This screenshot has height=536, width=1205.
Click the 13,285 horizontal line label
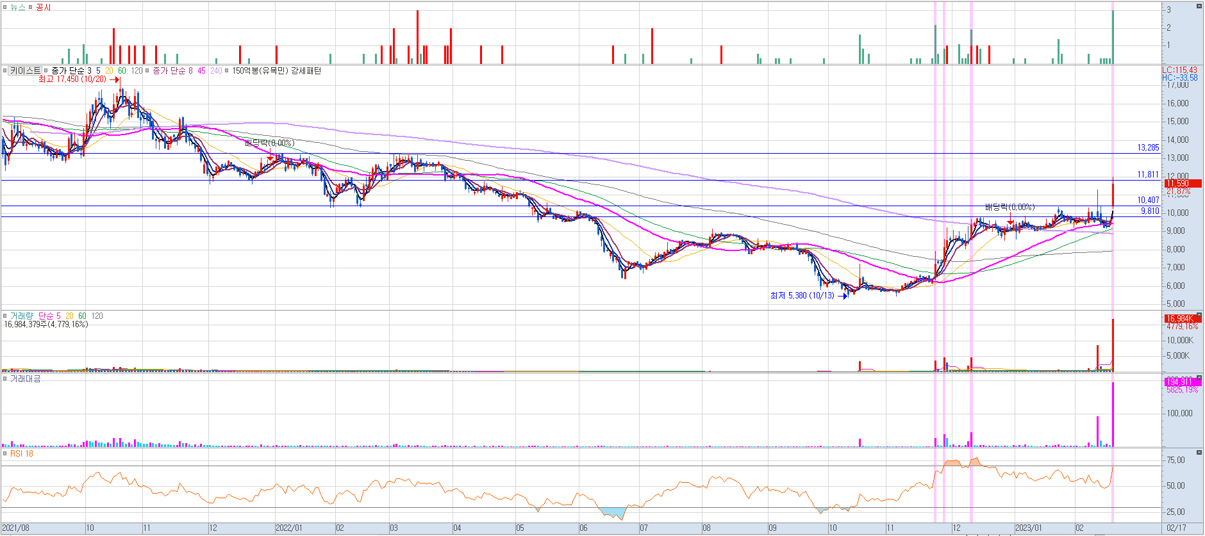coord(1148,147)
